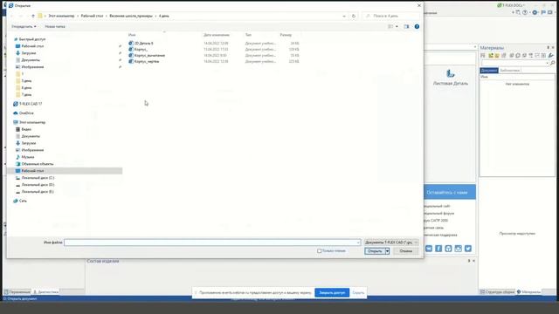559x314 pixels.
Task: Switch to the Библиотека tab in Материалы
Action: point(509,71)
